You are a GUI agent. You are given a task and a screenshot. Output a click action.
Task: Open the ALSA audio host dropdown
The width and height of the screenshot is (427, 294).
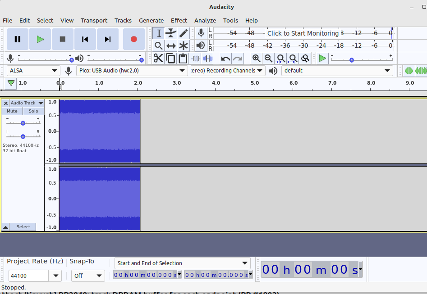coord(33,71)
